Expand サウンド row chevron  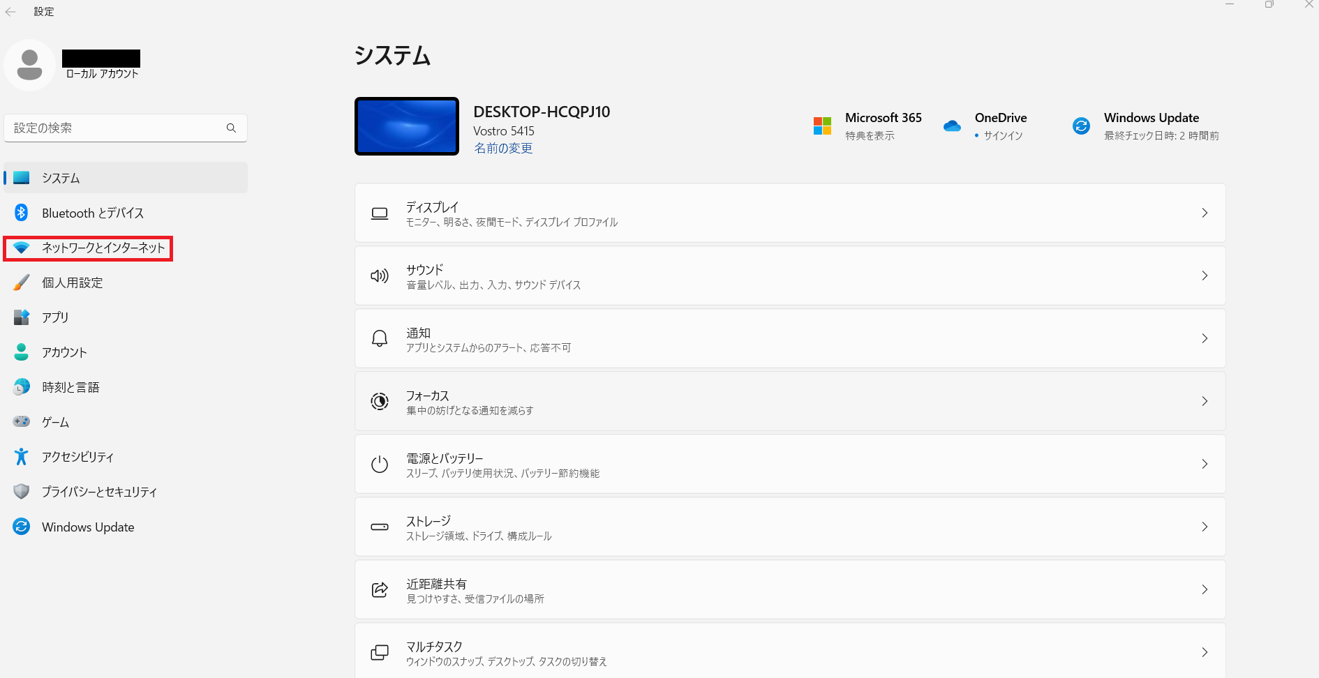point(1205,276)
